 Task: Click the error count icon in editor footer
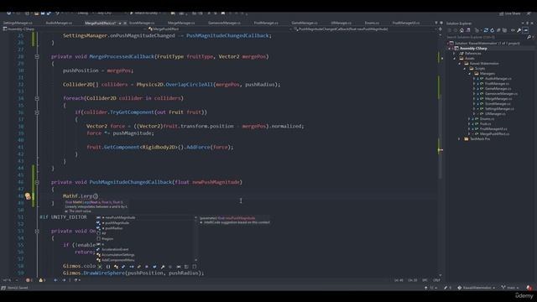pyautogui.click(x=28, y=280)
